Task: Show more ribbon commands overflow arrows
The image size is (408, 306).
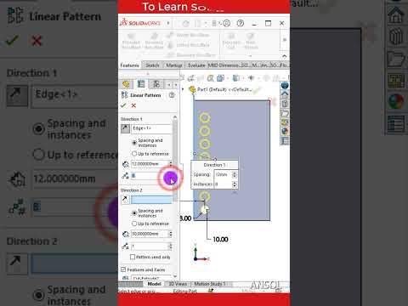Action: coord(284,40)
